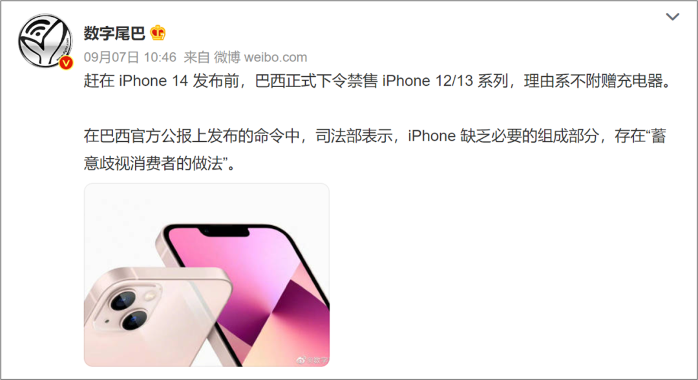Click the phrase 缺乏必要的组成部分
Image resolution: width=698 pixels, height=380 pixels.
(529, 136)
